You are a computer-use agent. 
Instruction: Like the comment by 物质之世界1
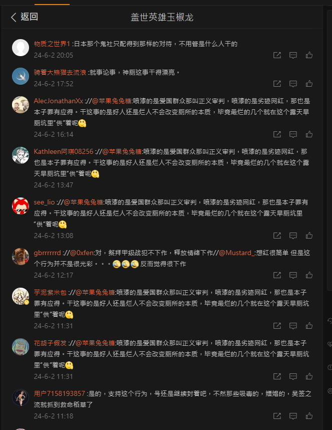(309, 55)
